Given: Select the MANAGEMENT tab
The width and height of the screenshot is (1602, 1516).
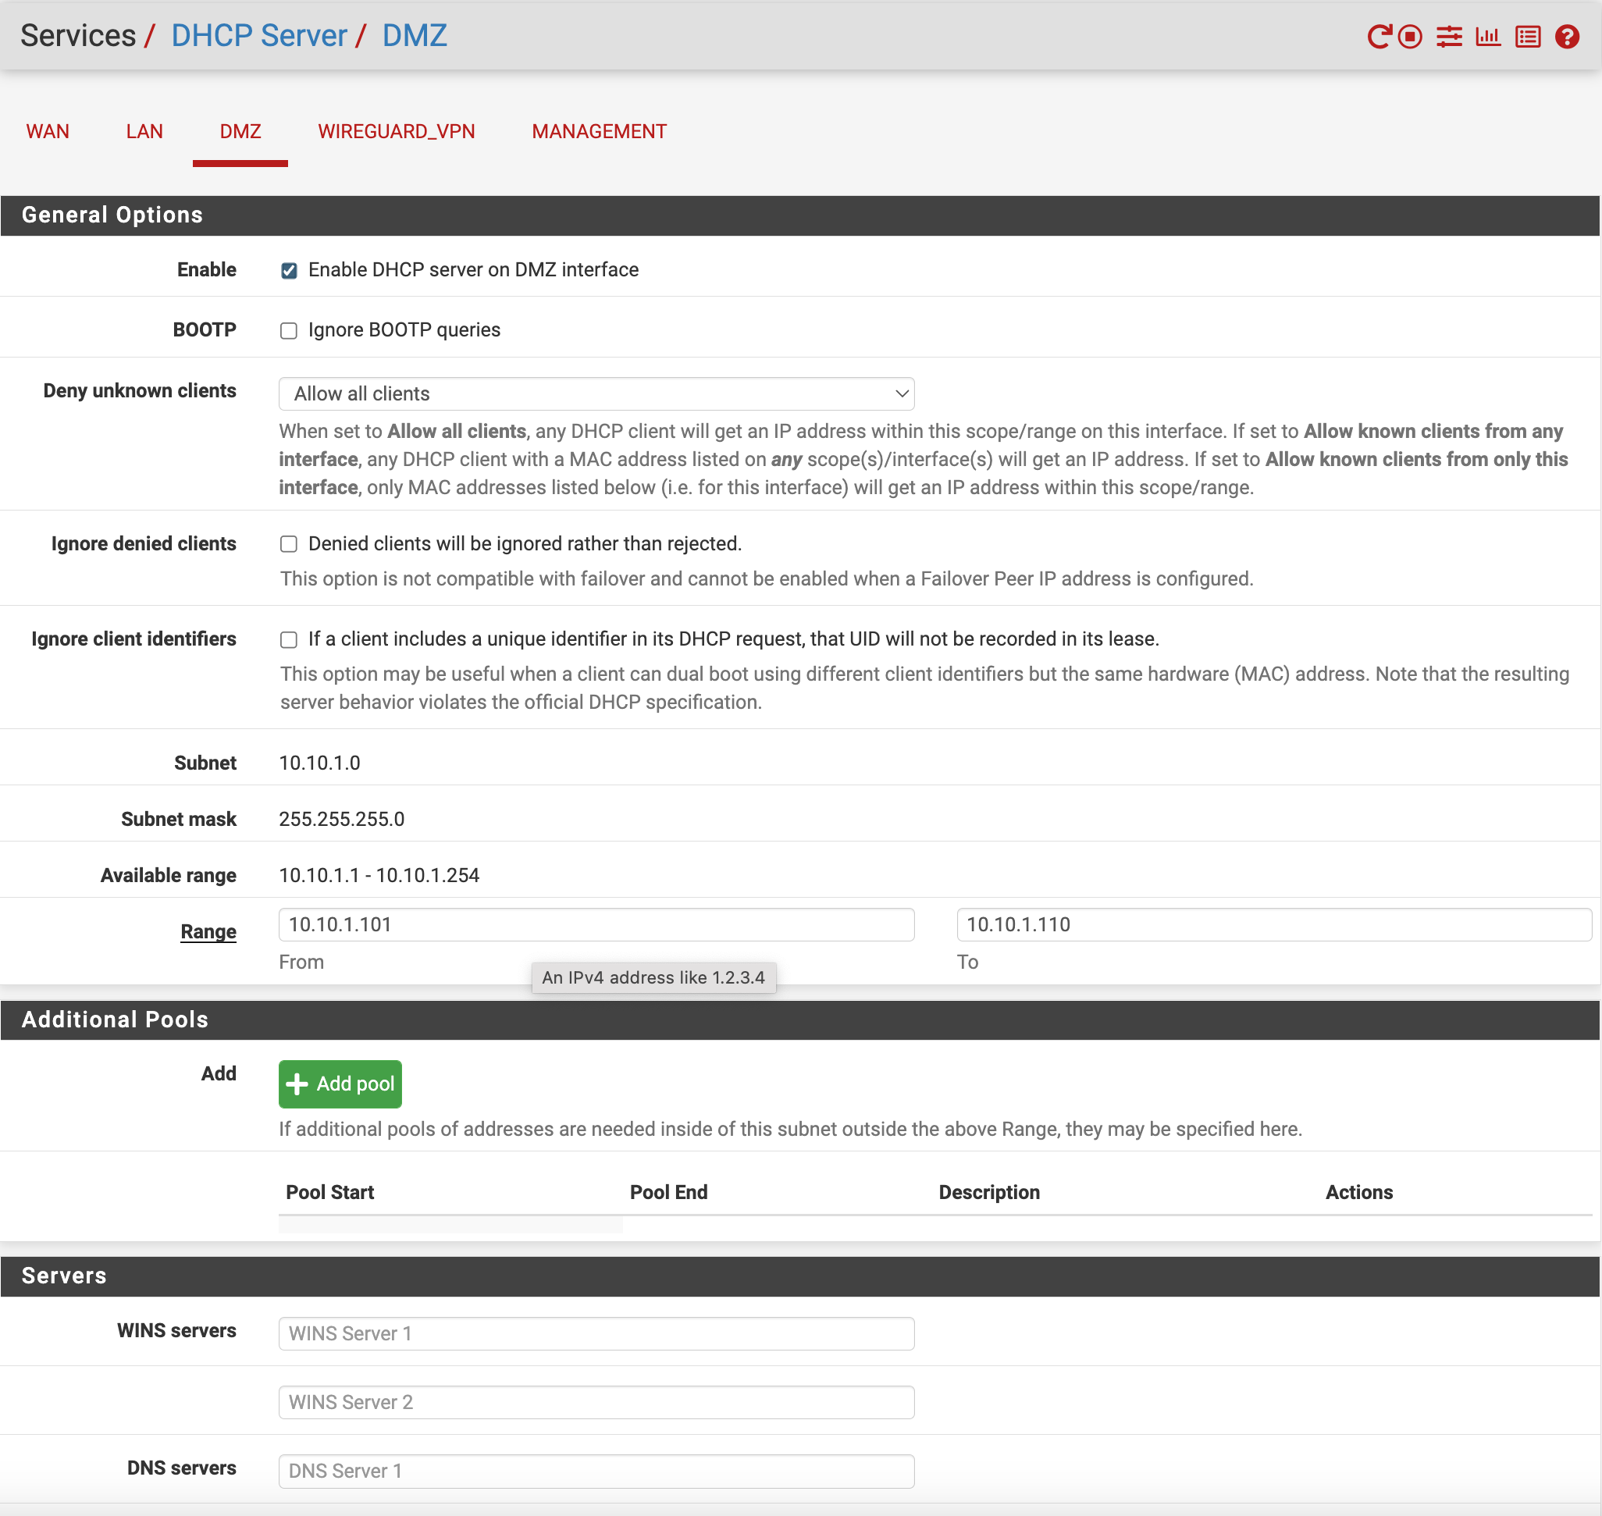Looking at the screenshot, I should 598,131.
